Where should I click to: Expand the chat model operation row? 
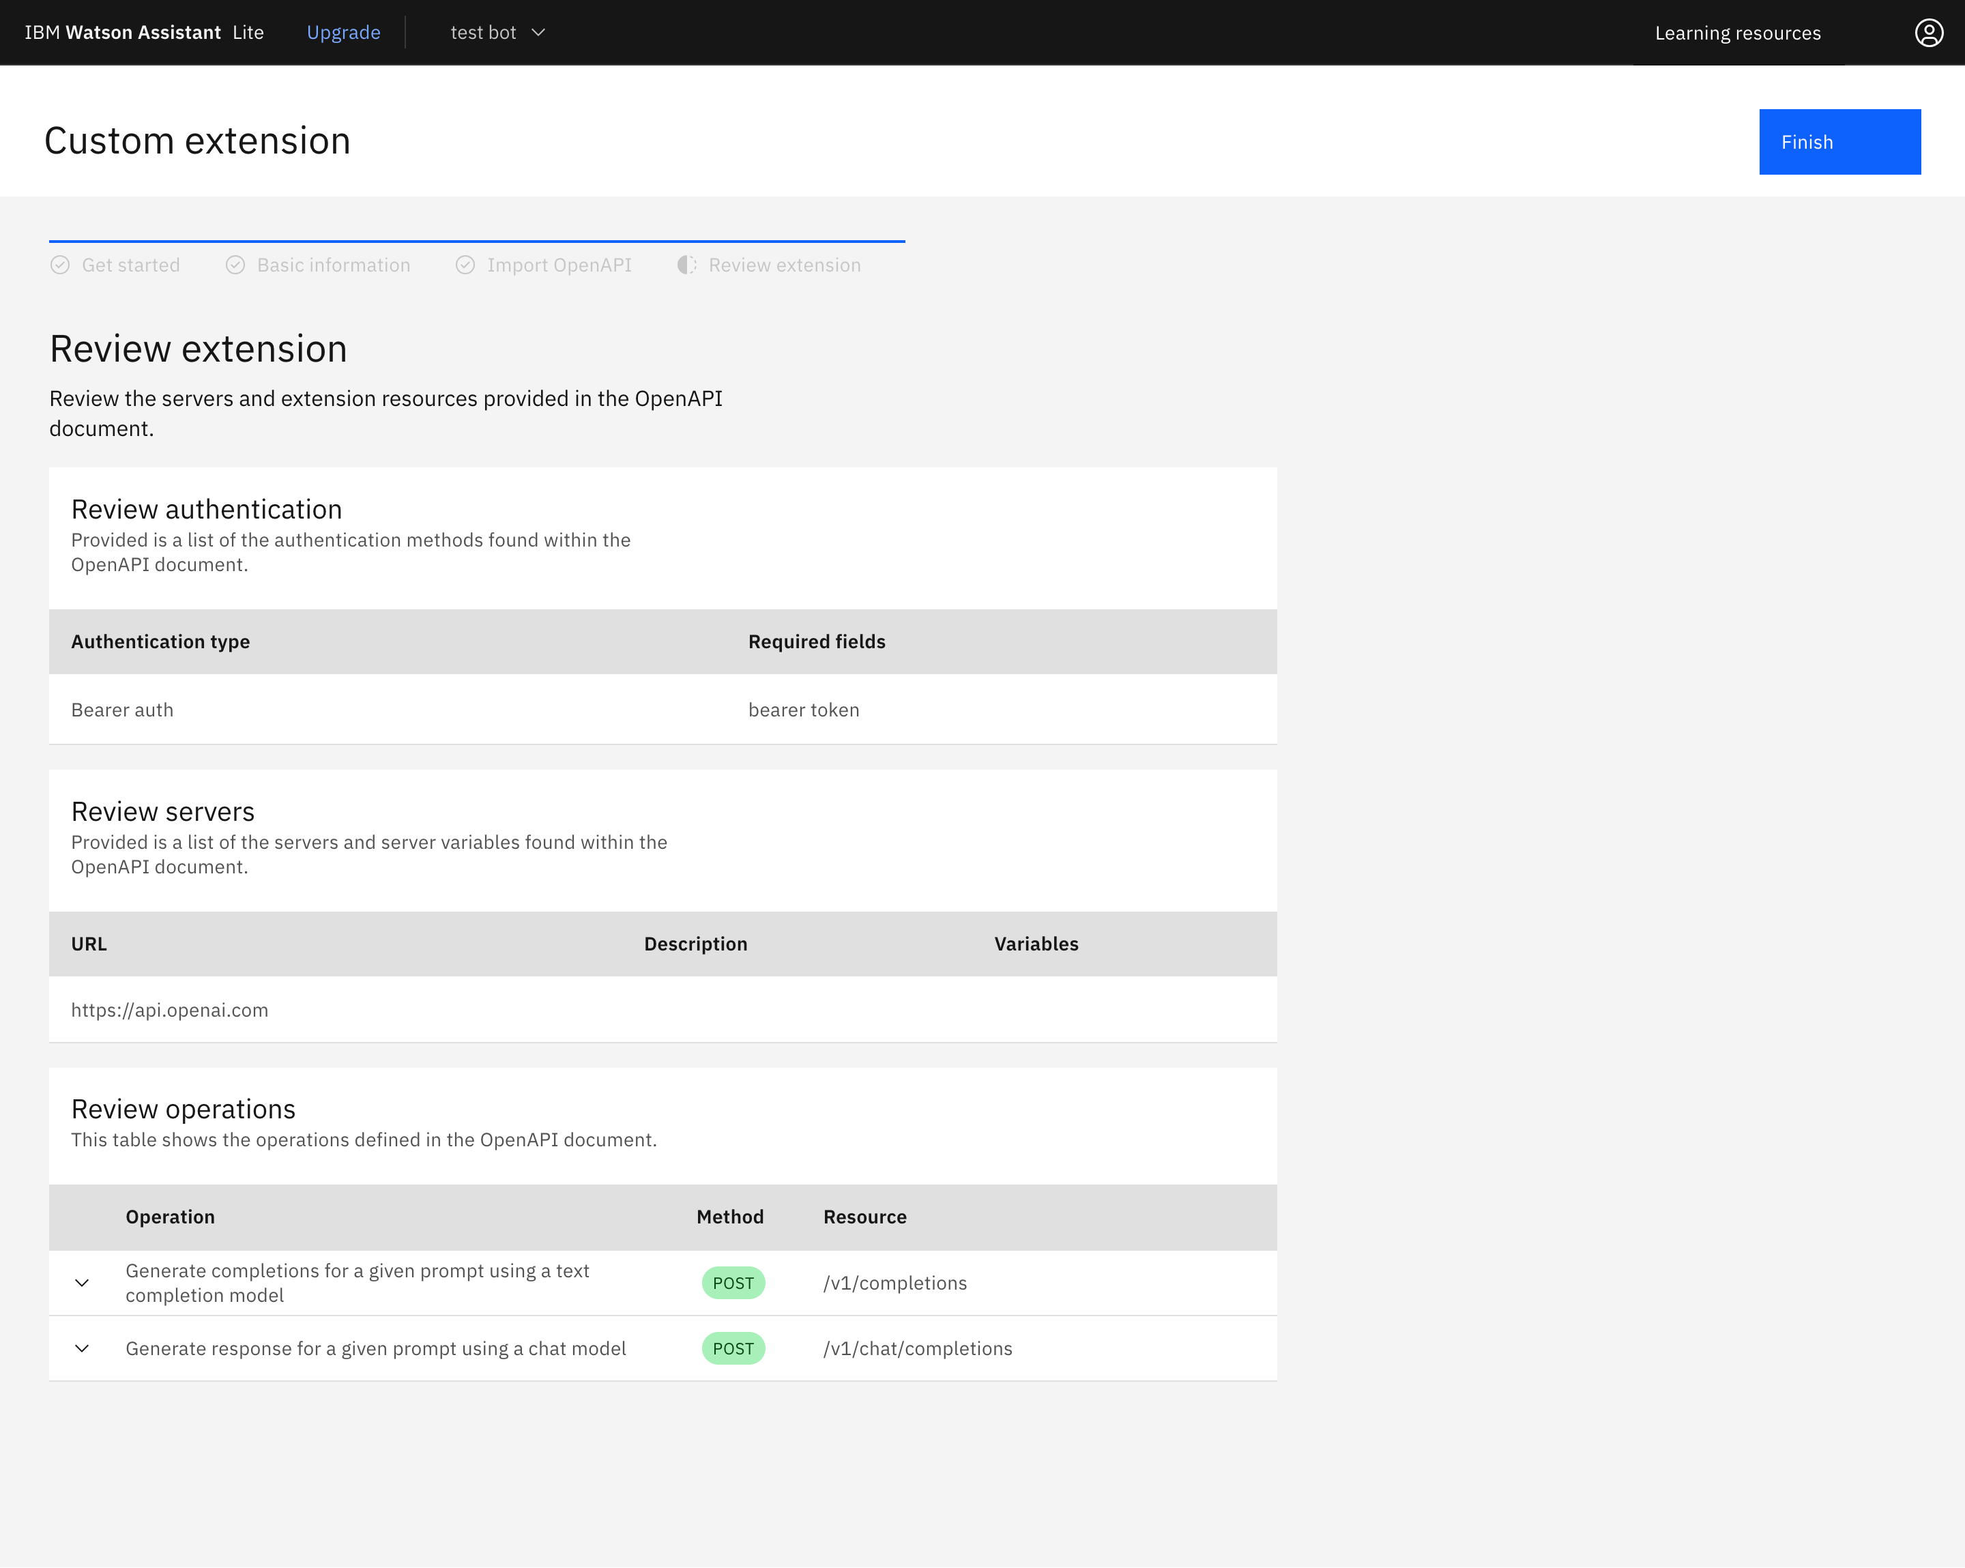[82, 1348]
